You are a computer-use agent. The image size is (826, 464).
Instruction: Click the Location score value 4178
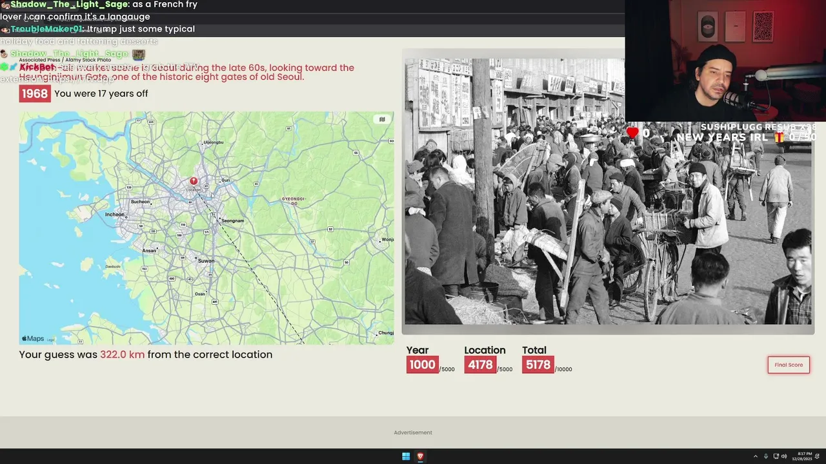480,365
